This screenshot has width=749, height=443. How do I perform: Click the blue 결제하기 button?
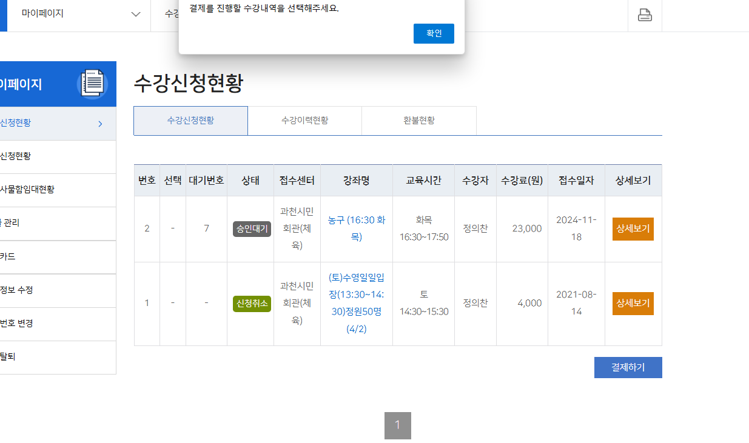(x=628, y=367)
